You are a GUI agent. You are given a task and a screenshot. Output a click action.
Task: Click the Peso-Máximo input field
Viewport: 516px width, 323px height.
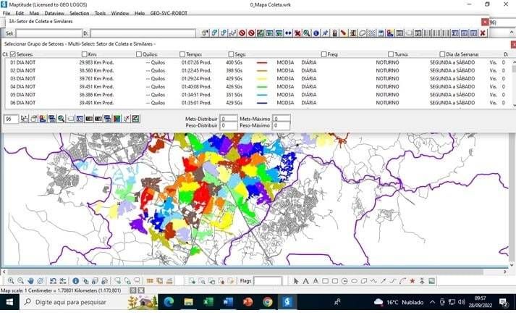(x=282, y=125)
